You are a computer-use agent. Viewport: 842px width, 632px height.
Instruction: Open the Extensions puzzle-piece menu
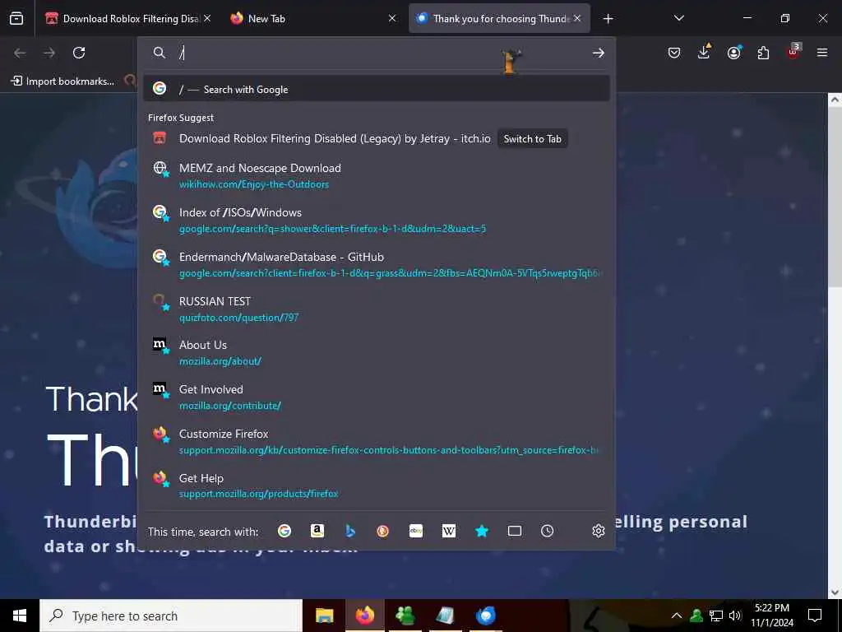pos(763,53)
